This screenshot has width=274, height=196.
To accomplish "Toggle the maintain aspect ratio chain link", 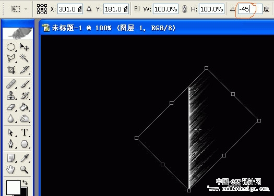I will (184, 9).
